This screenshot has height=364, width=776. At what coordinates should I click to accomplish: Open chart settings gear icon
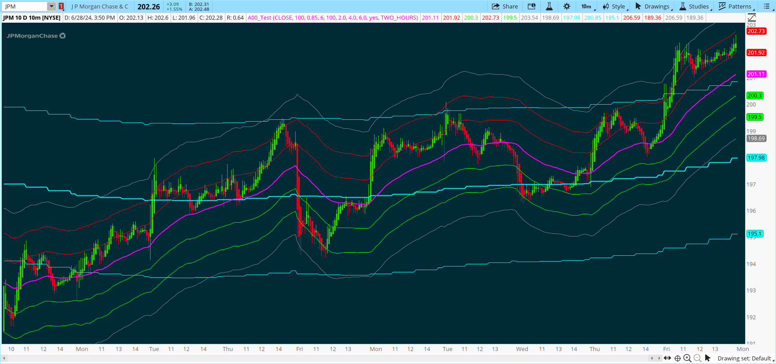[567, 6]
